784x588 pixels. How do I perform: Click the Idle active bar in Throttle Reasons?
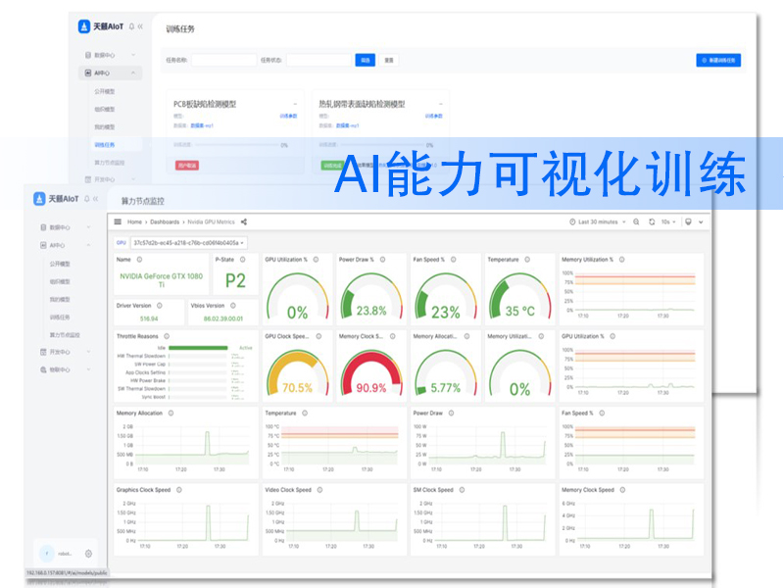pos(198,348)
